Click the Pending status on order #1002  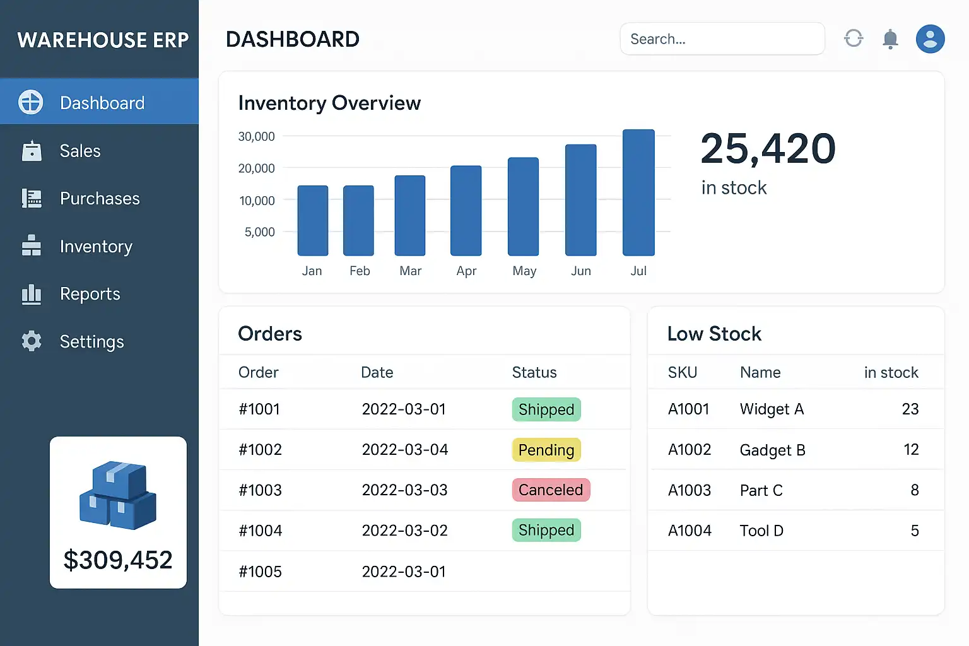point(546,450)
